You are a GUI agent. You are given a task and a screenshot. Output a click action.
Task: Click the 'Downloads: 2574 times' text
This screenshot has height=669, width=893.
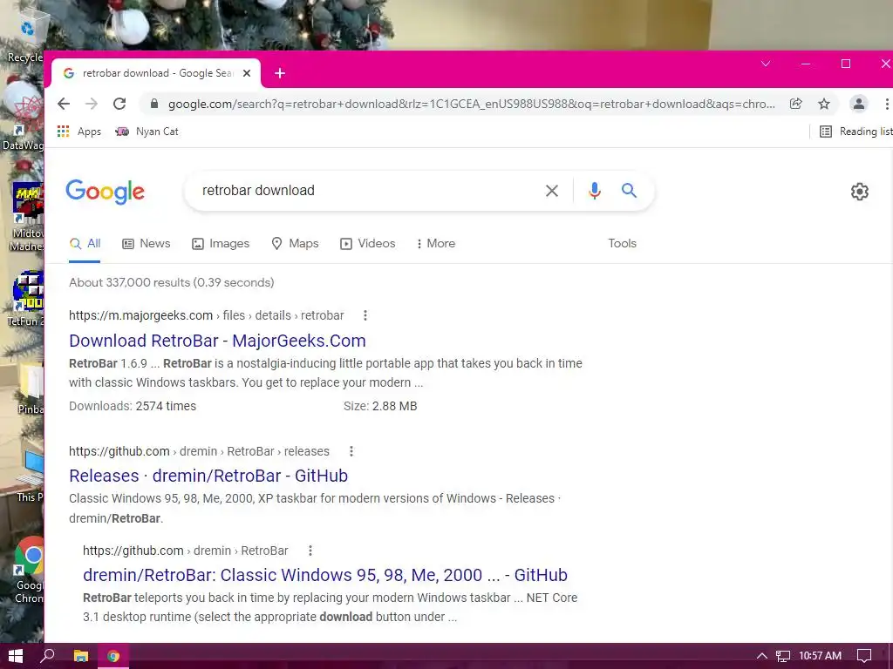pyautogui.click(x=133, y=406)
